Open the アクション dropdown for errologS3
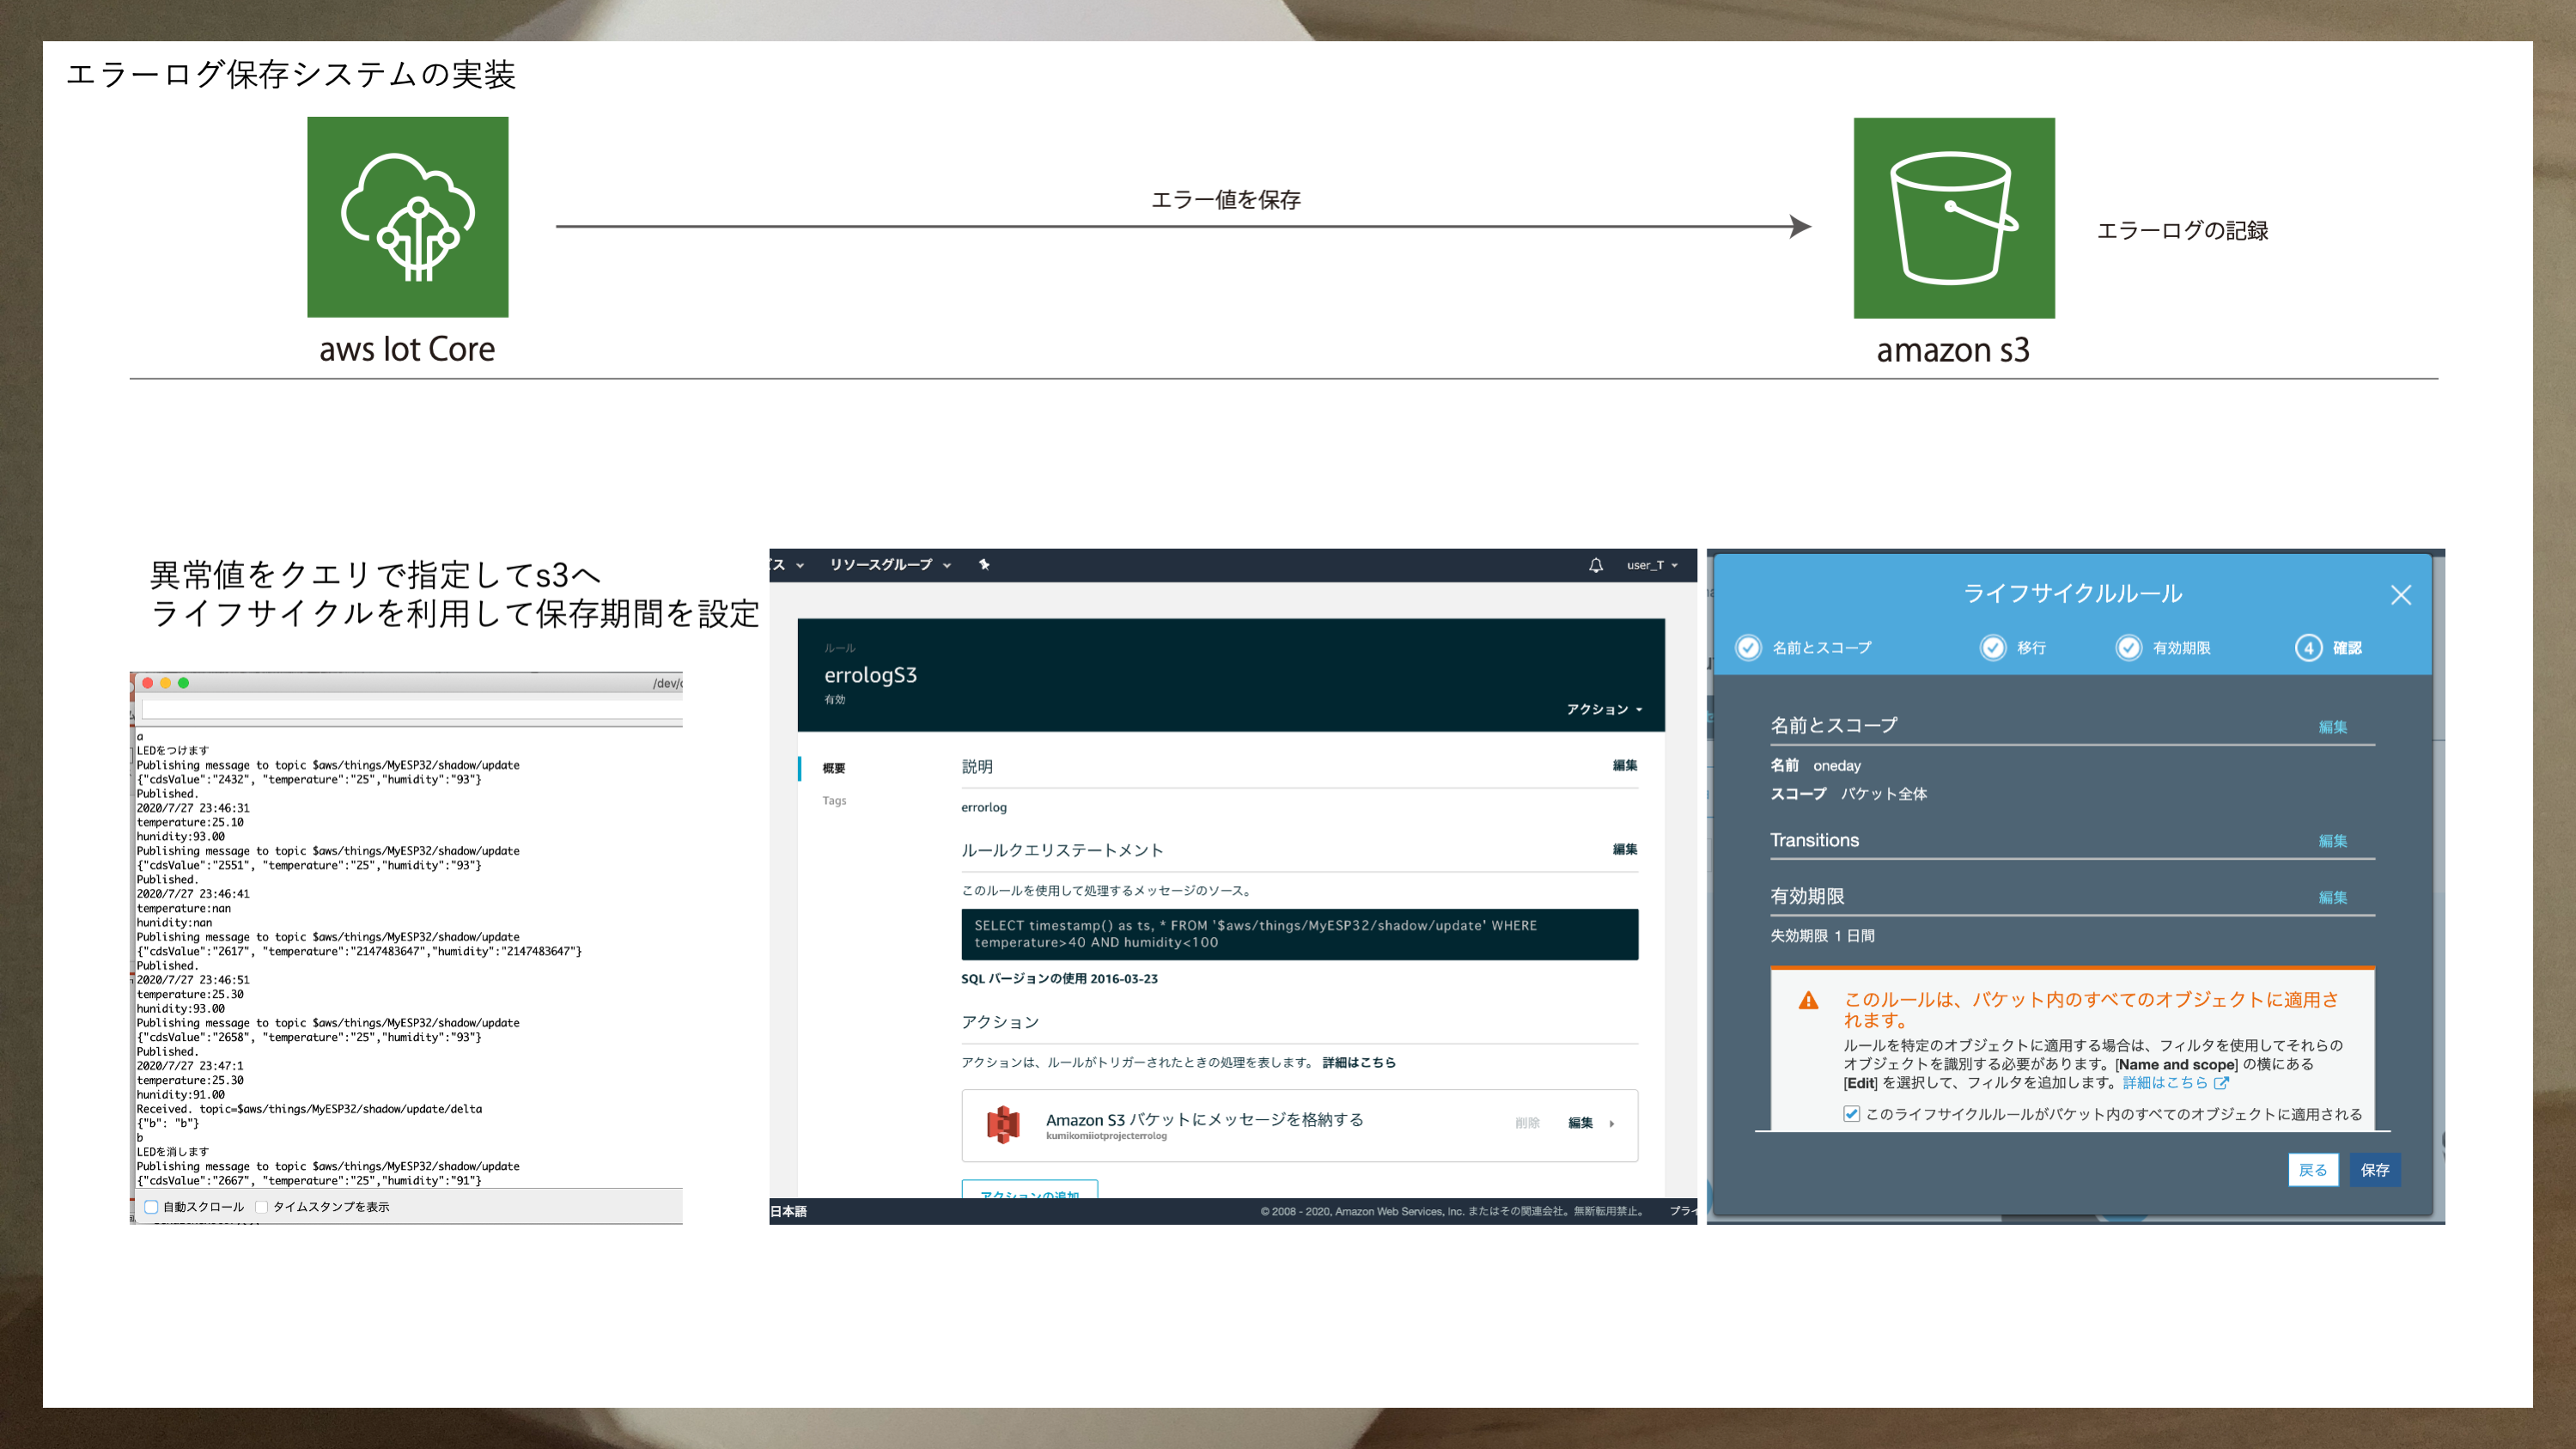The width and height of the screenshot is (2576, 1449). (1603, 709)
